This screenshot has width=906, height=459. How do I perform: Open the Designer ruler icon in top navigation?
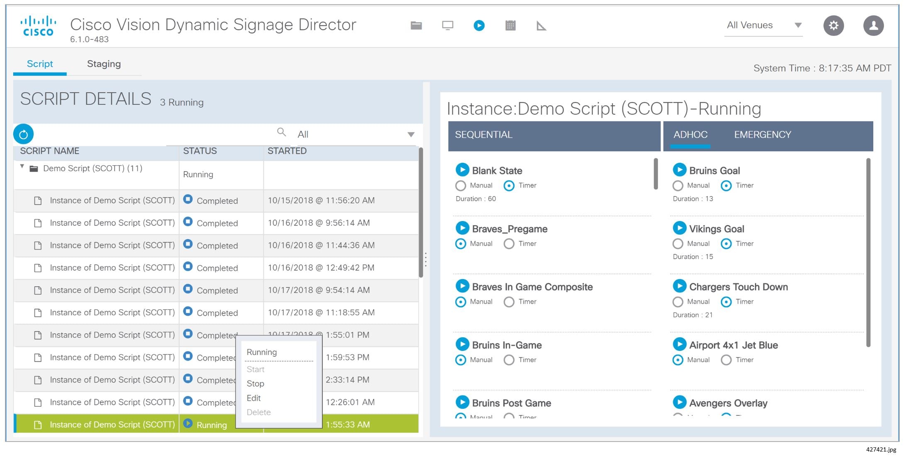(x=542, y=26)
